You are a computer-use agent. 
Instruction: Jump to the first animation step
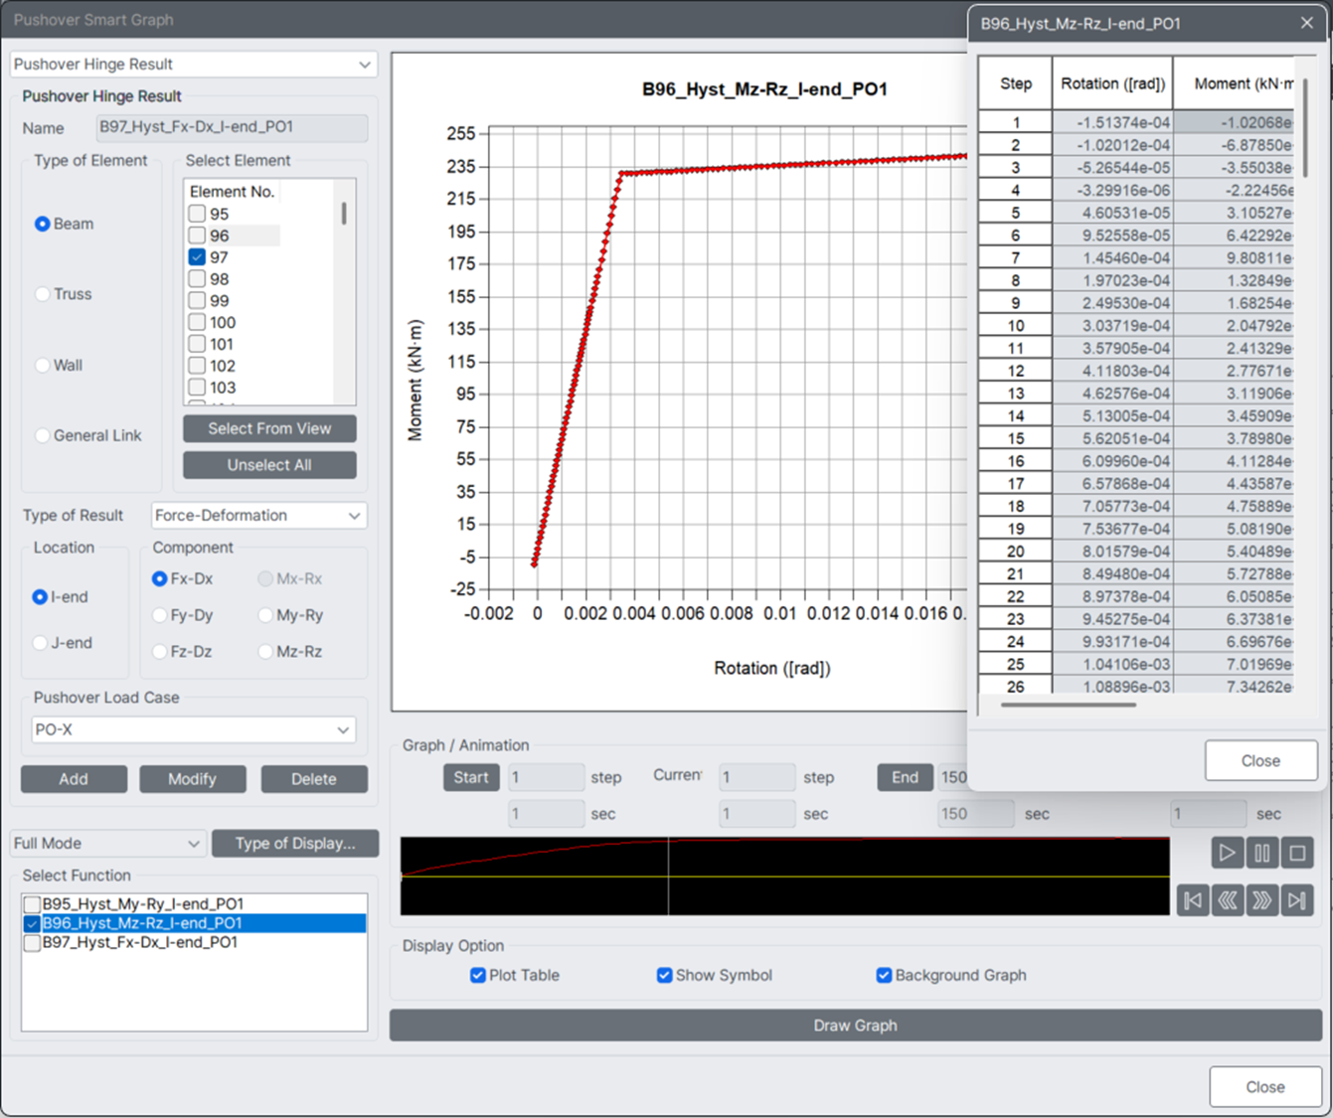(1193, 900)
